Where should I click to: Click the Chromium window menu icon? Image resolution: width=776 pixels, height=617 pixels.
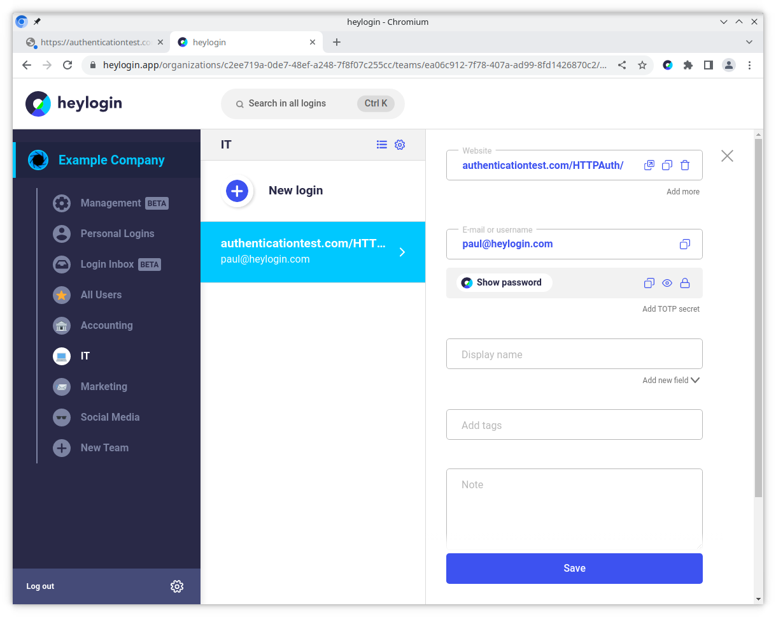(x=22, y=22)
